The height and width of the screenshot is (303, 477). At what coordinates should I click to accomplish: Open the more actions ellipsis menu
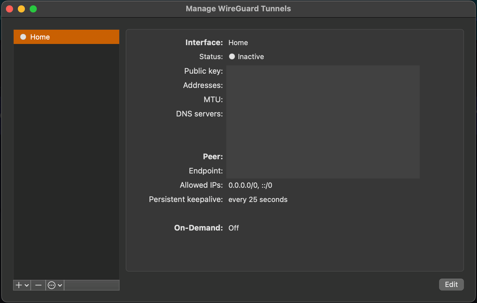(55, 285)
